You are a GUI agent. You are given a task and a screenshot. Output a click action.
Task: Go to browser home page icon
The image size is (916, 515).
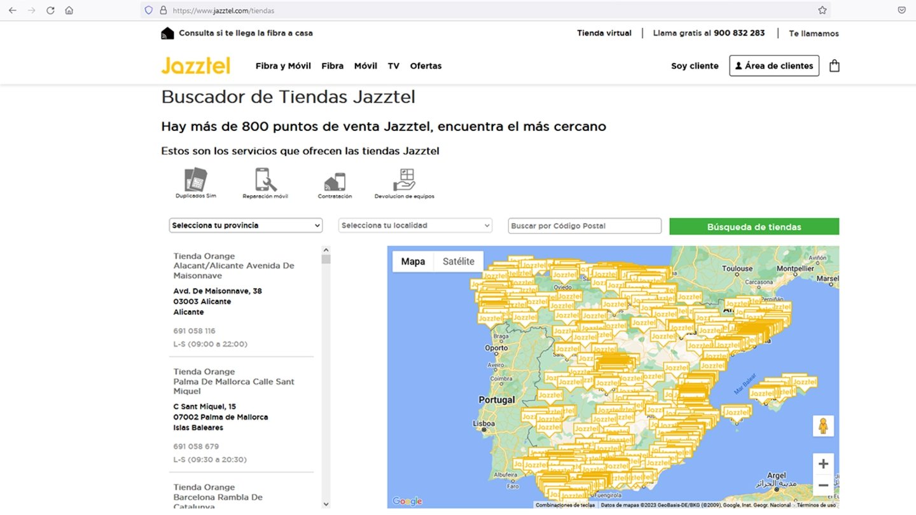click(69, 10)
